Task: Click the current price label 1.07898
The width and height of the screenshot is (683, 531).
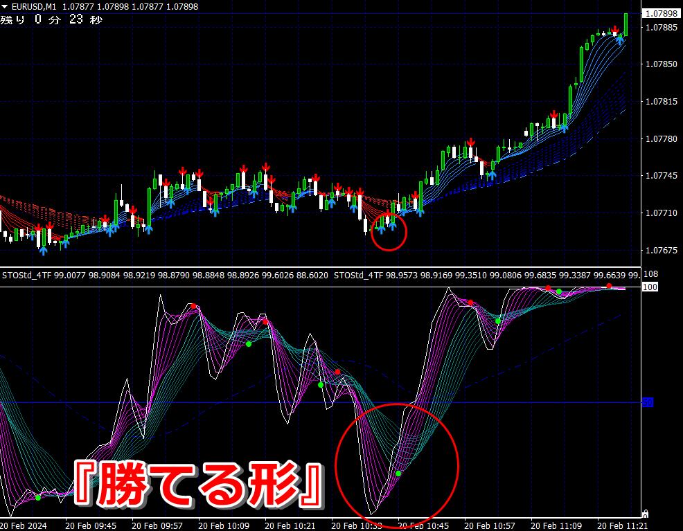Action: pyautogui.click(x=662, y=13)
